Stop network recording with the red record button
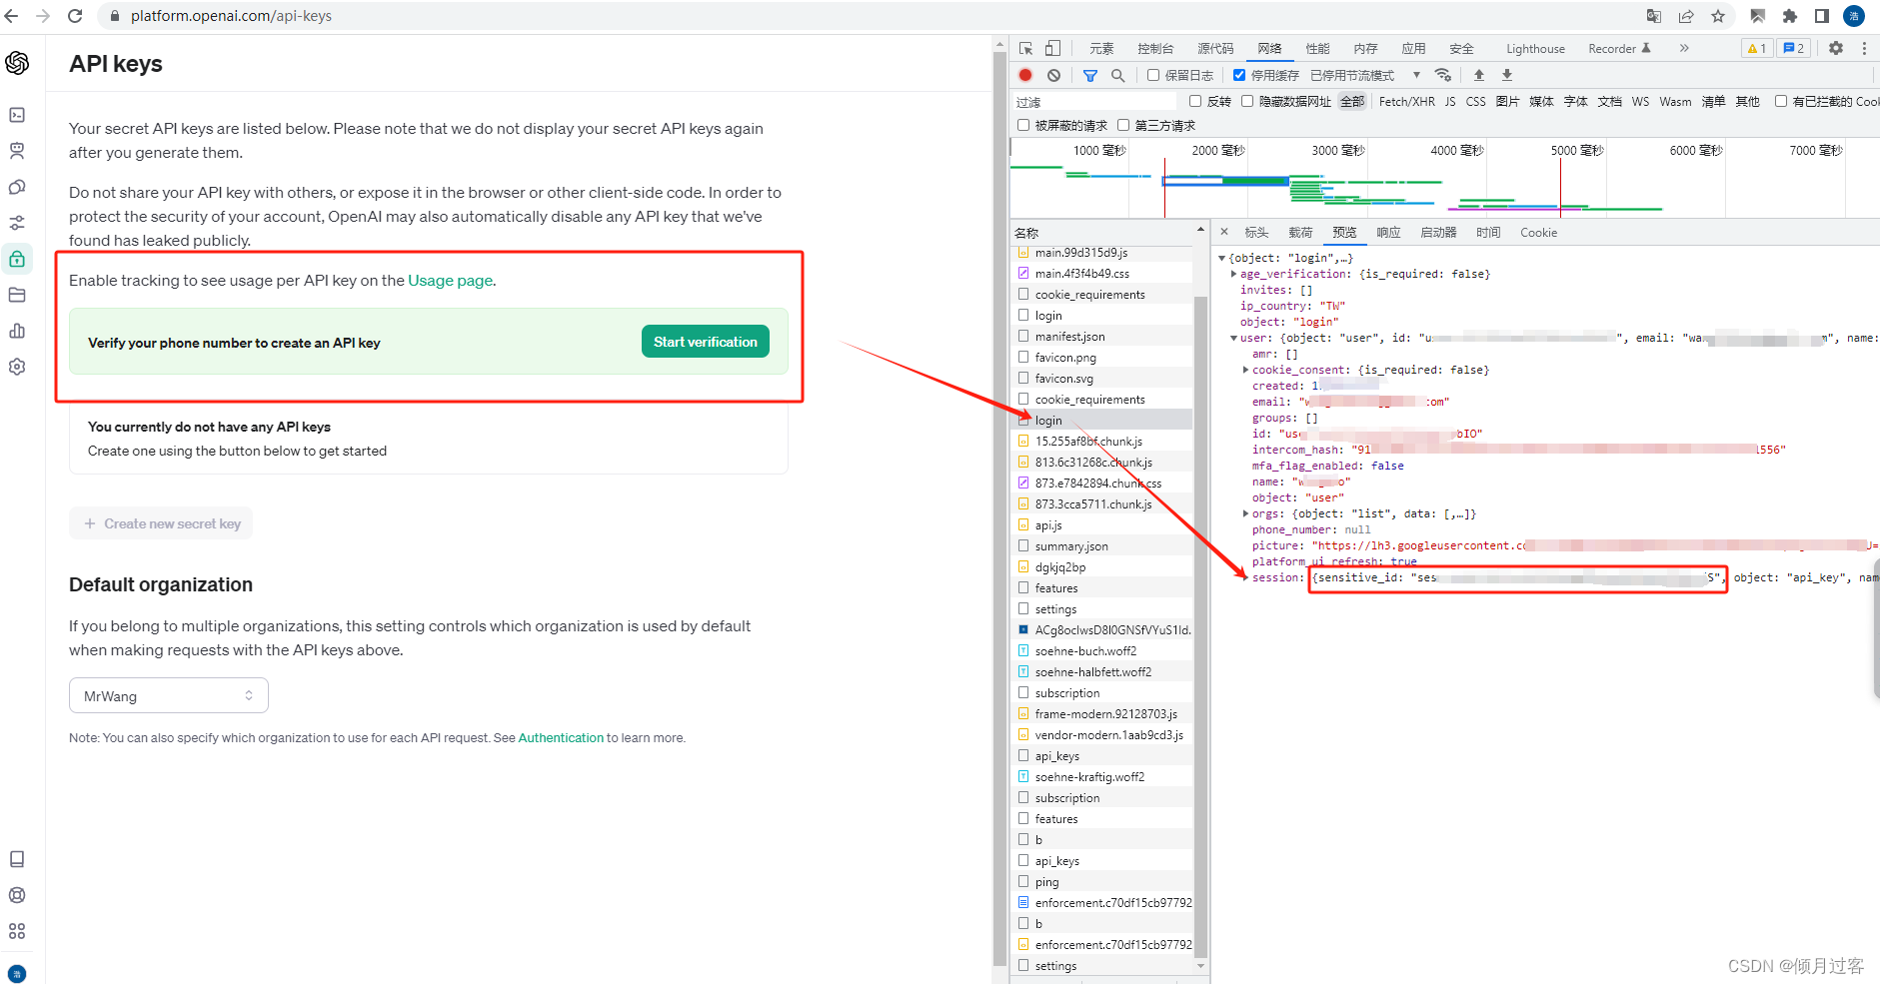Viewport: 1880px width, 984px height. (1024, 75)
